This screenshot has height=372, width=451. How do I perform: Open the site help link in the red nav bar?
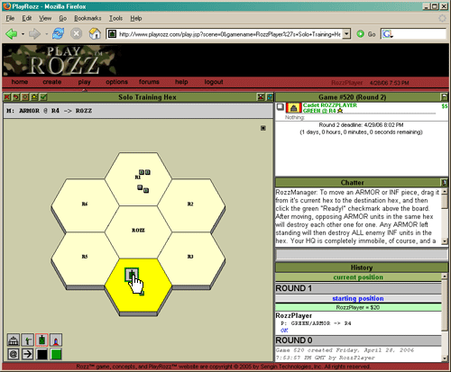pos(181,82)
